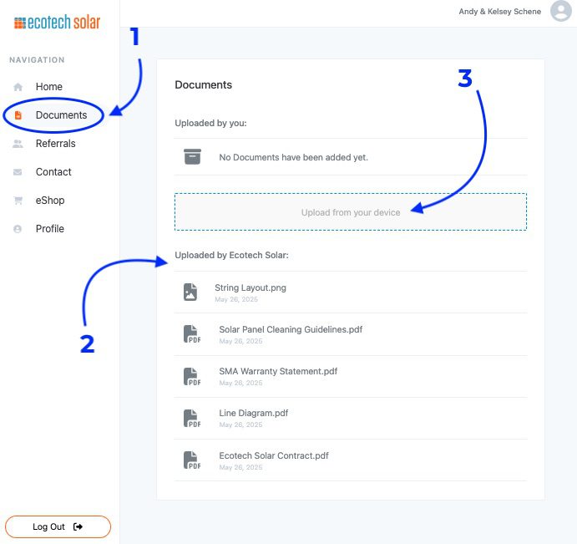Go to Home in navigation
The height and width of the screenshot is (544, 577).
[49, 87]
